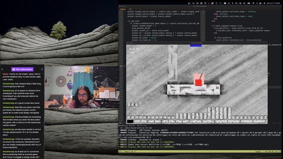Click the chat message about 'good normal lava colour'
The width and height of the screenshot is (283, 159).
21,103
